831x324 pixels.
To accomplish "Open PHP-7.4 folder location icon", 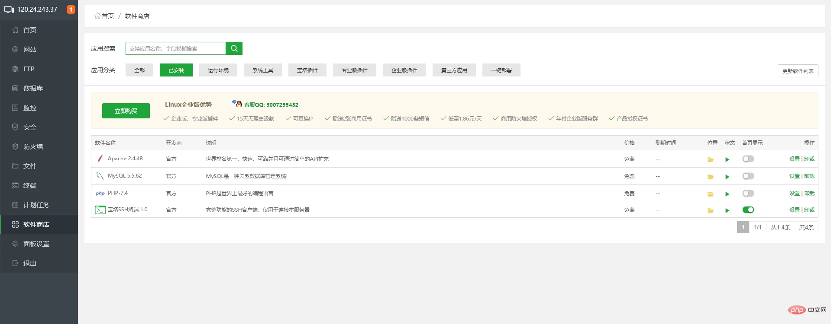I will click(710, 194).
